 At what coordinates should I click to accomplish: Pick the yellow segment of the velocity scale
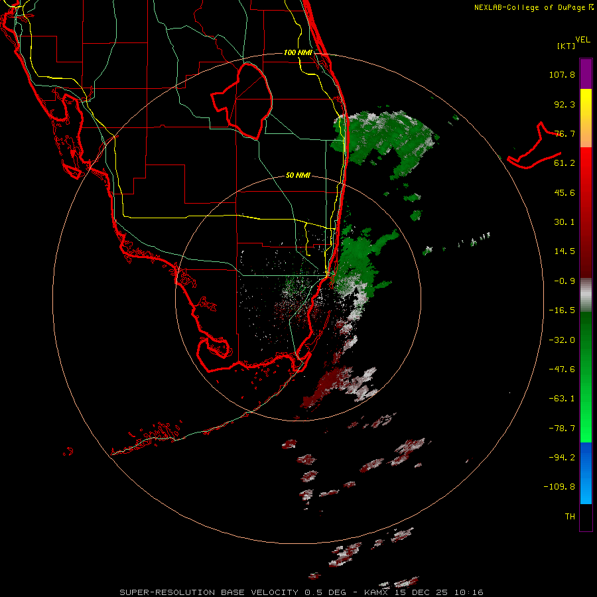(586, 118)
